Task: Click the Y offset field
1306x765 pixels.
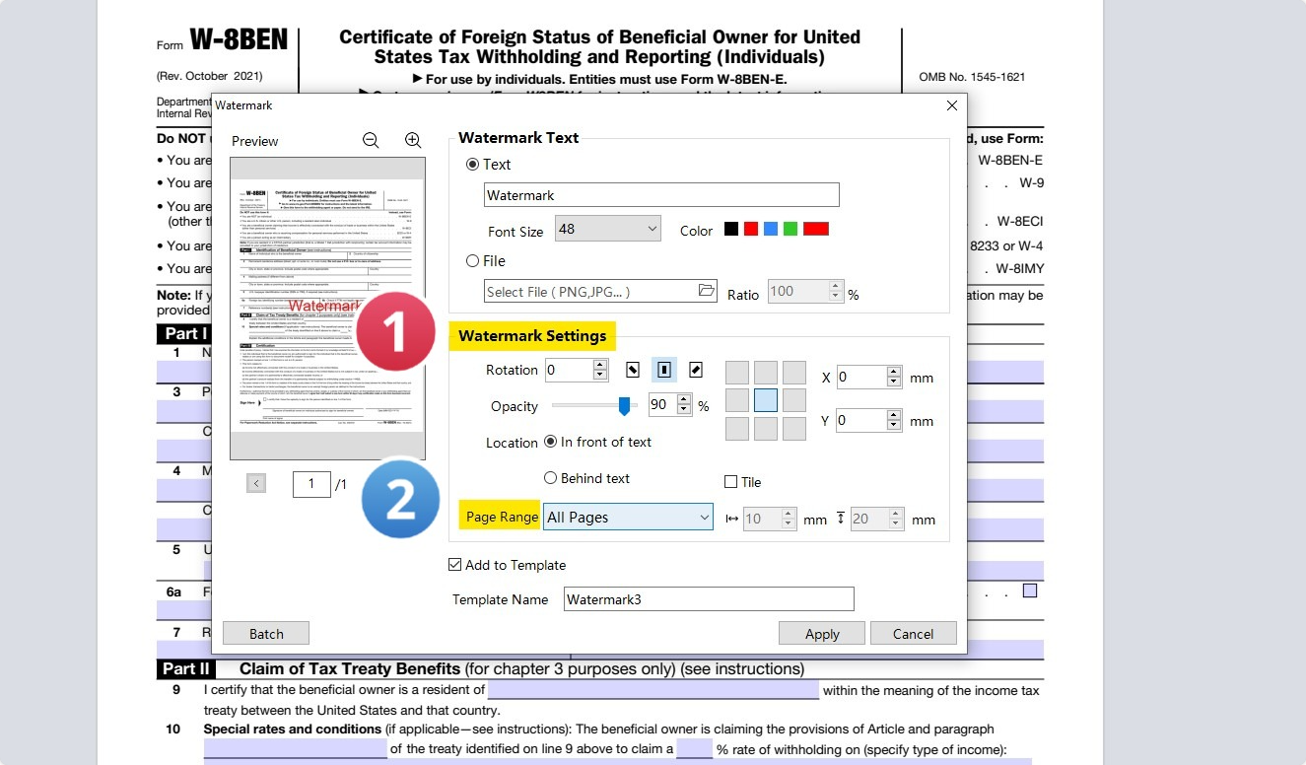Action: pos(861,421)
